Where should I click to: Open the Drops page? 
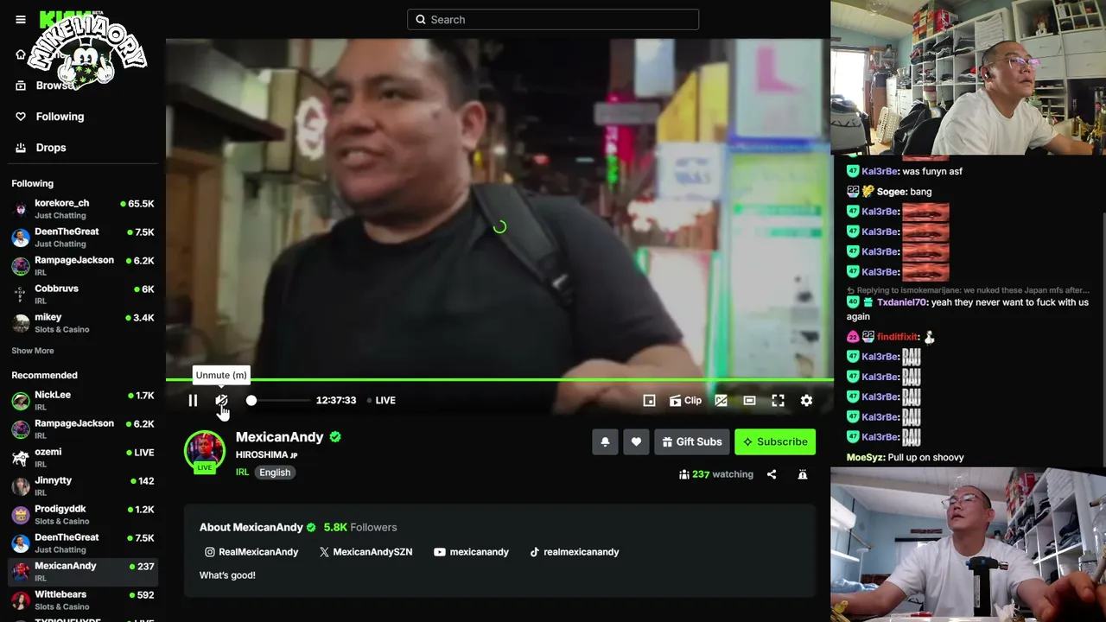(51, 148)
